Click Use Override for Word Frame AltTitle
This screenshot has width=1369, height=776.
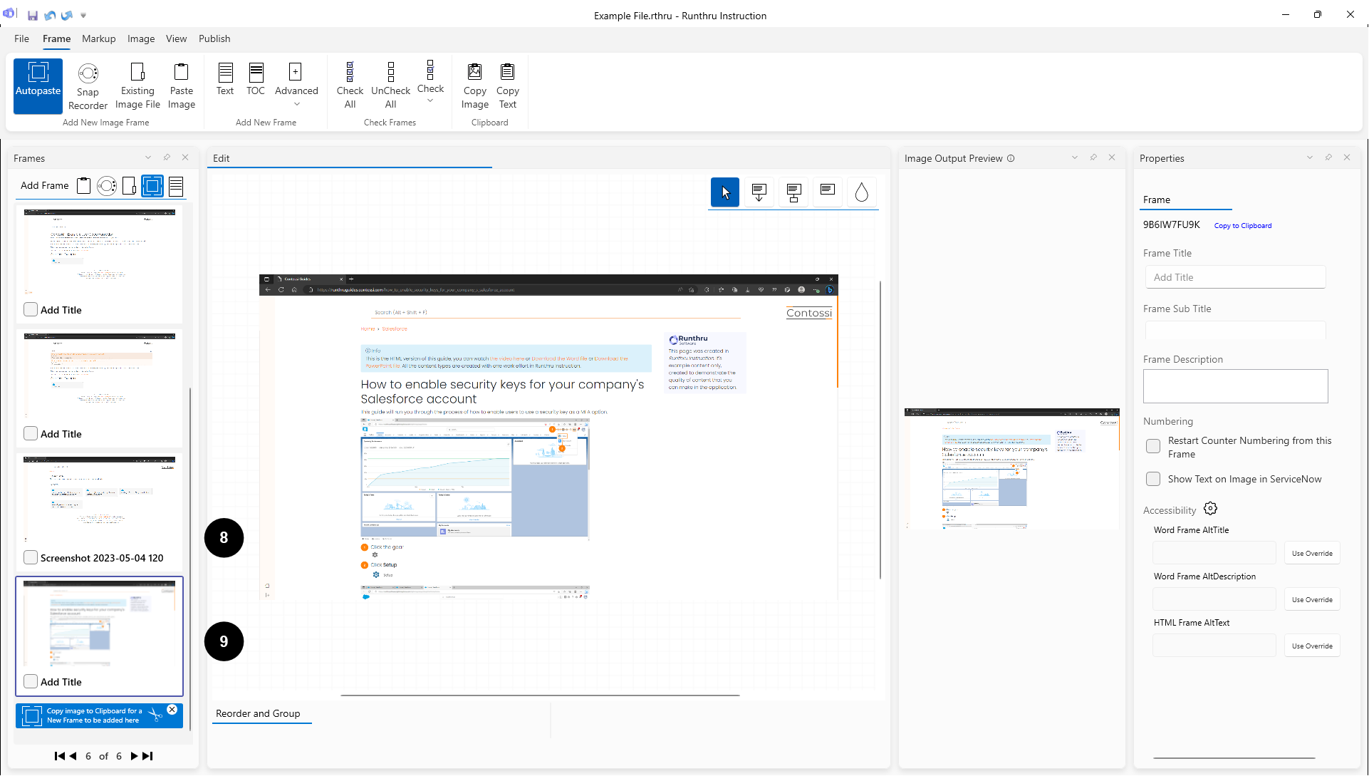(x=1311, y=553)
